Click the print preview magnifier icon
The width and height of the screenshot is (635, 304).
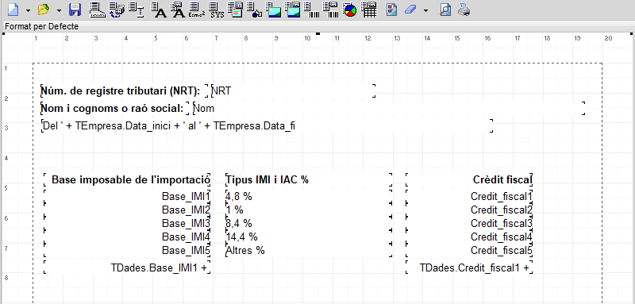(445, 10)
